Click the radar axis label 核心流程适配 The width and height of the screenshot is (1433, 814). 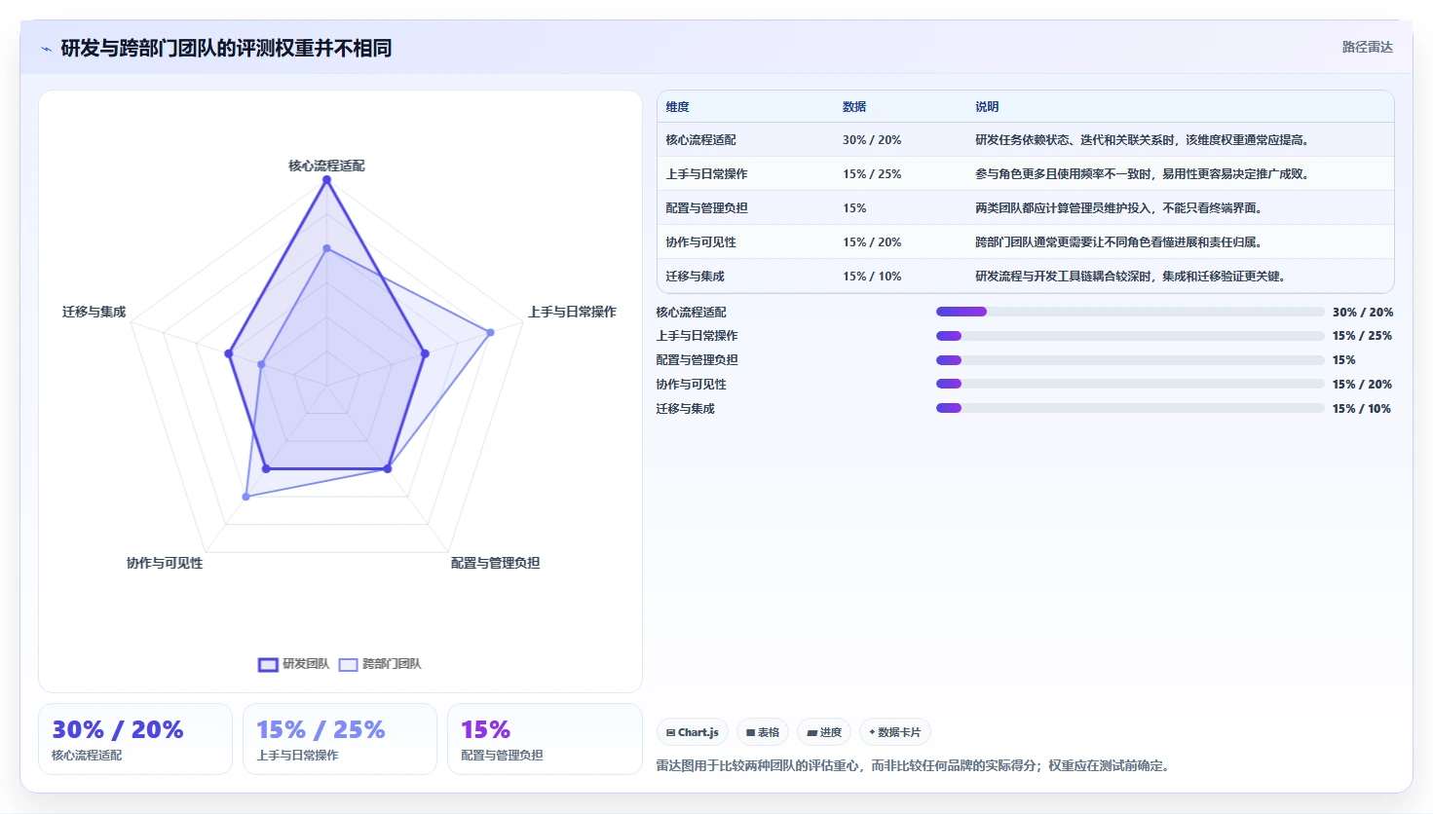pos(326,166)
